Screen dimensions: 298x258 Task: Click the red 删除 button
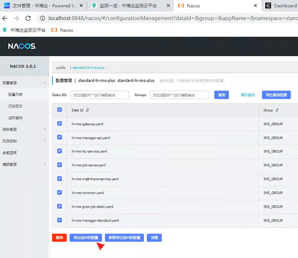(x=59, y=238)
